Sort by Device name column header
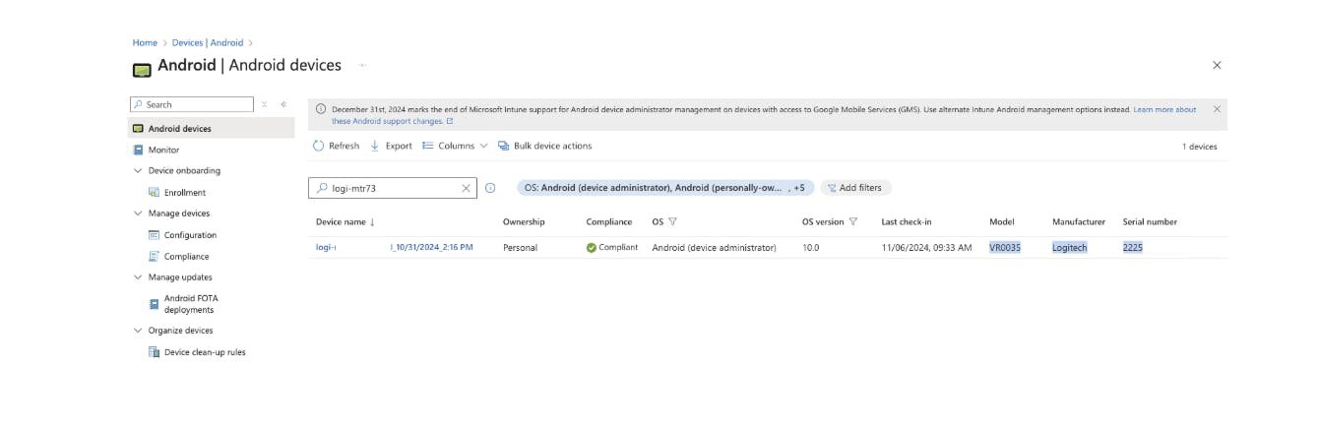This screenshot has width=1319, height=427. (x=341, y=222)
